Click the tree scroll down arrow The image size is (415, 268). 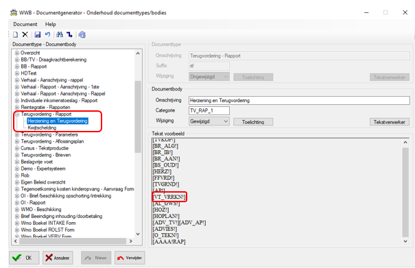tap(138, 234)
